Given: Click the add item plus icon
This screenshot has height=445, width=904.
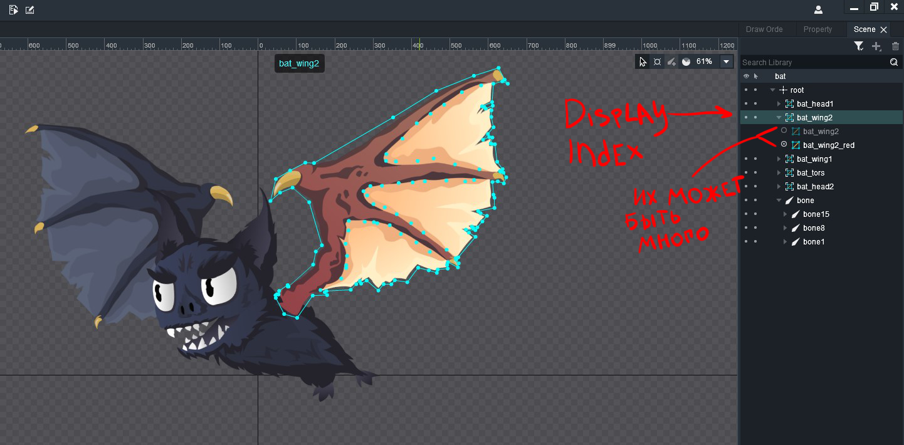Looking at the screenshot, I should point(876,46).
